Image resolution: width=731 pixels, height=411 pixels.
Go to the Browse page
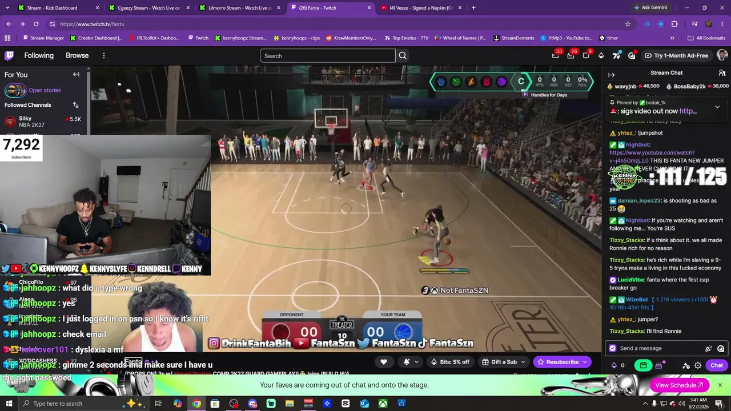click(x=77, y=55)
